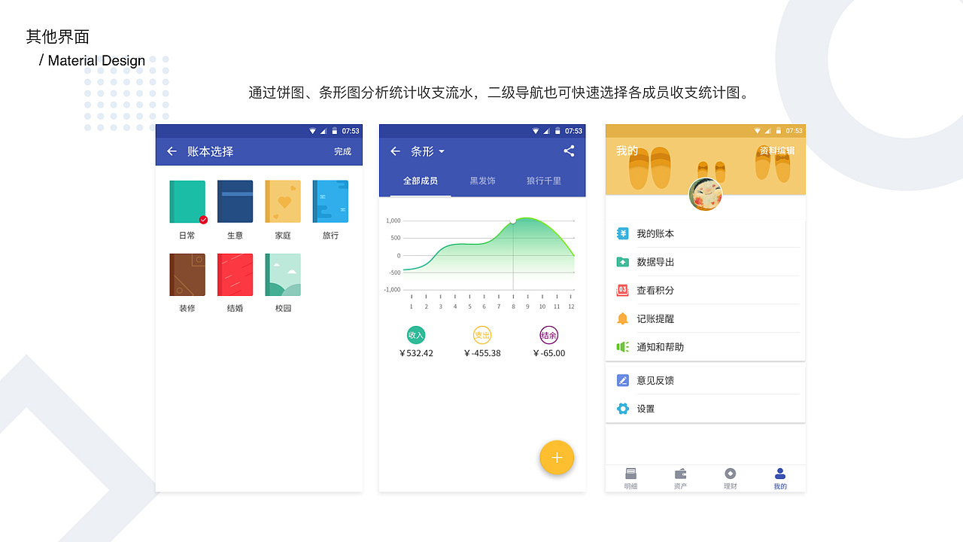
Task: Click the expense value ￥-455.38
Action: [x=482, y=353]
